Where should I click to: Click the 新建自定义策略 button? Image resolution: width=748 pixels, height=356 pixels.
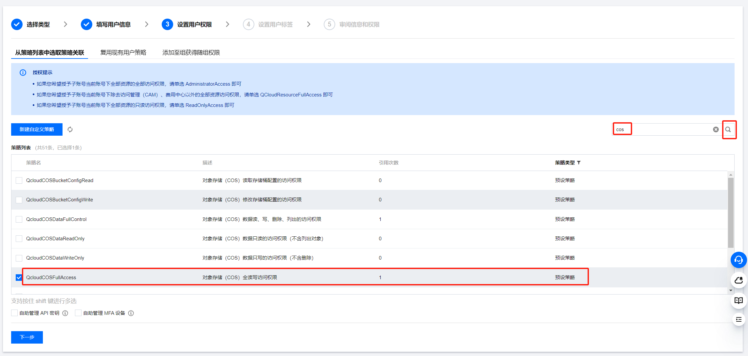click(x=37, y=129)
